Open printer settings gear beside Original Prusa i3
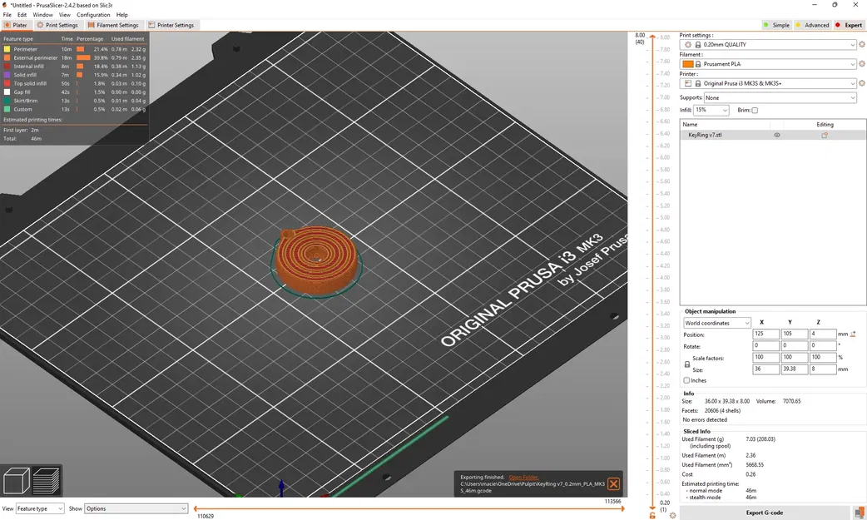867x520 pixels. coord(861,83)
